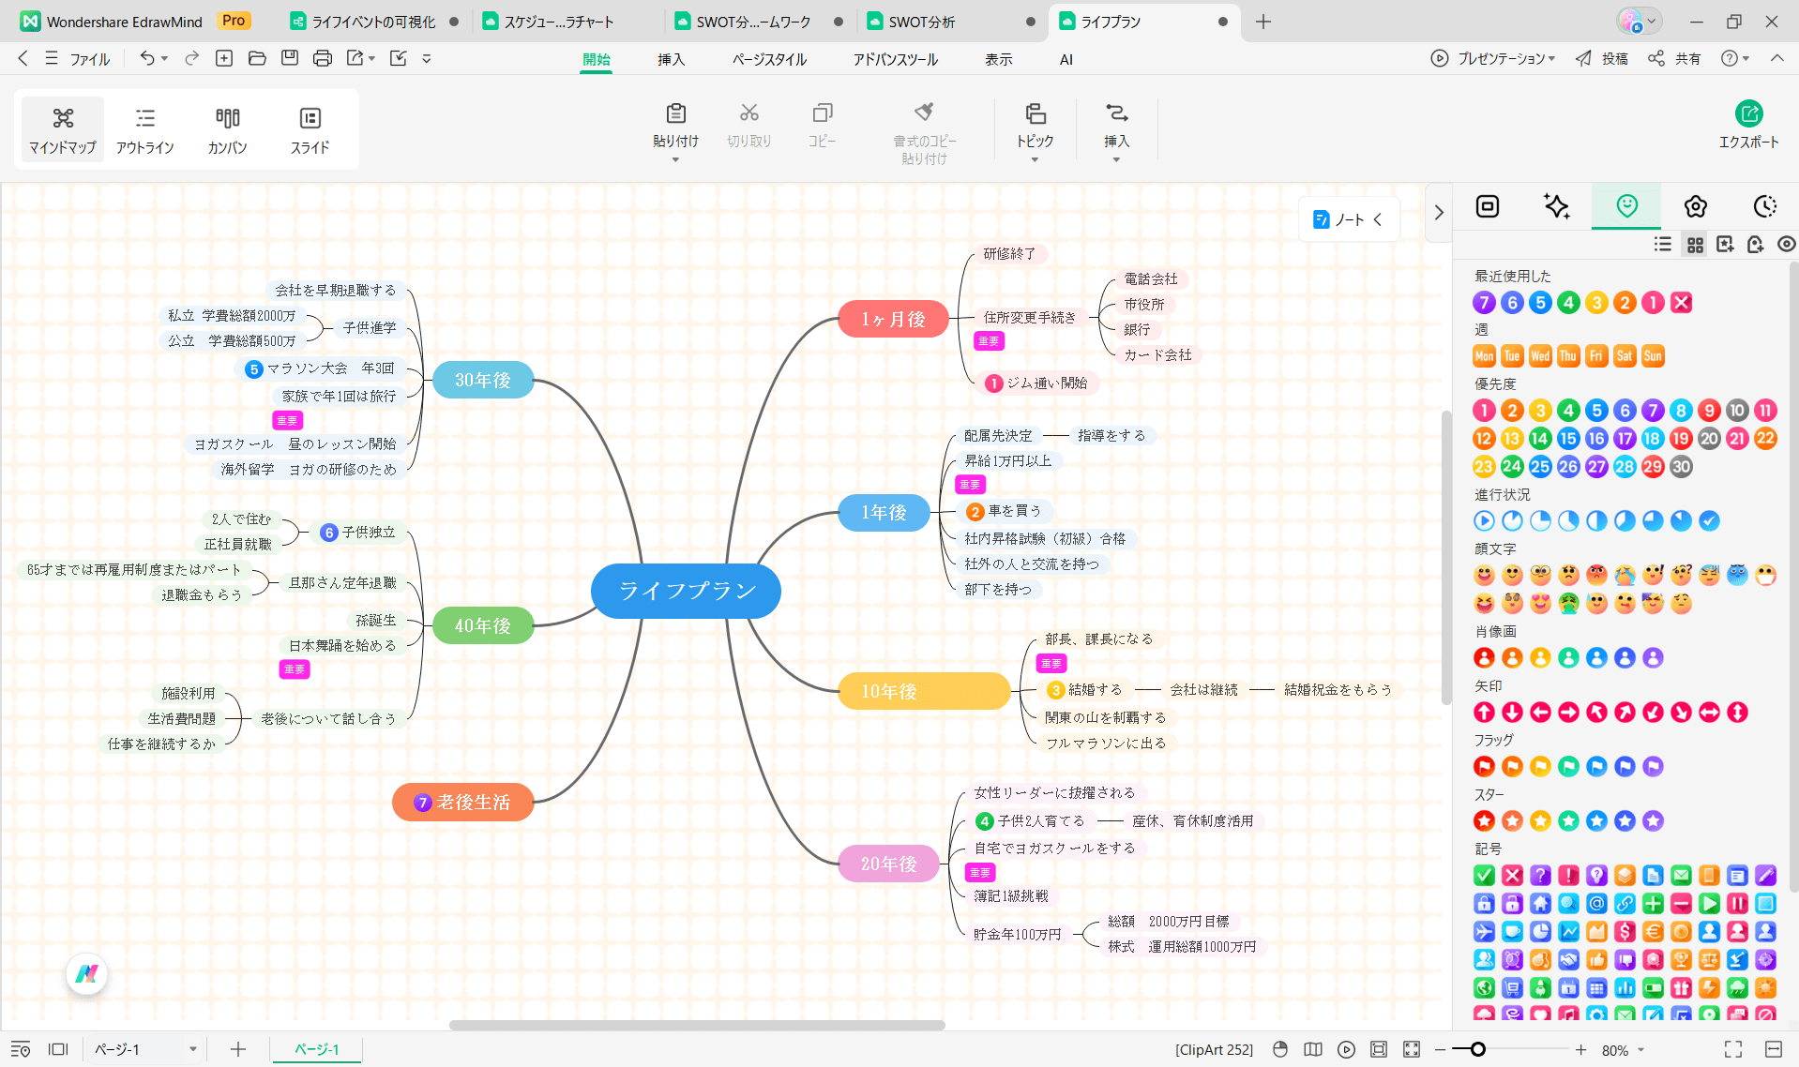Toggle the clipart preview eye icon
Screen dimensions: 1799x1067
(1786, 245)
